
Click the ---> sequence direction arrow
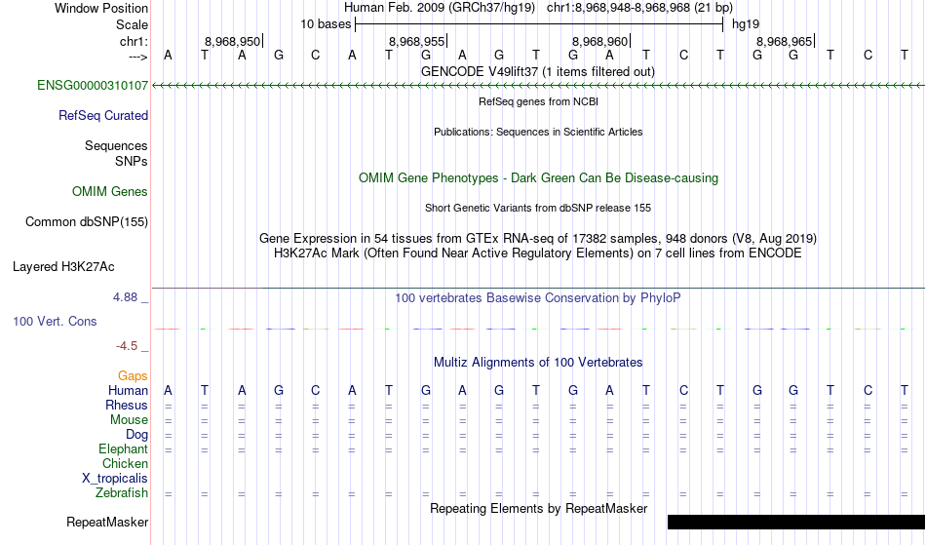[137, 57]
